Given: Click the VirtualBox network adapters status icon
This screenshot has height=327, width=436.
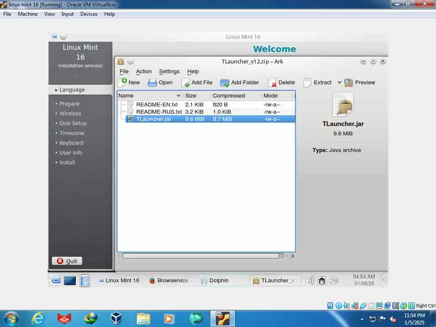Looking at the screenshot, I should pyautogui.click(x=355, y=306).
